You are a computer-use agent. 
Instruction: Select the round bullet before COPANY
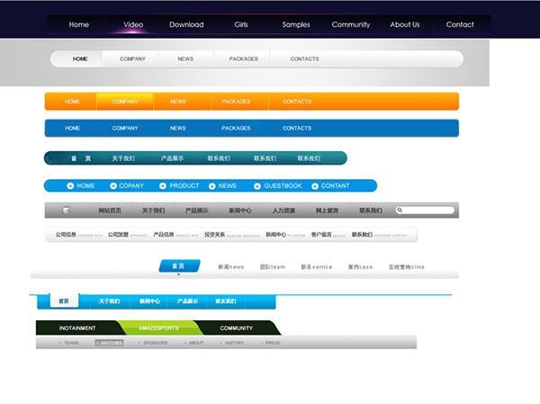pos(113,186)
